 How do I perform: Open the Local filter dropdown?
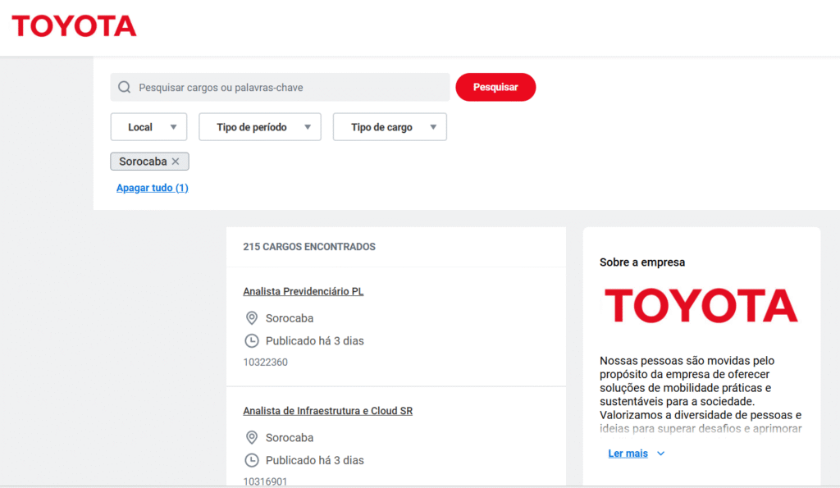[148, 127]
